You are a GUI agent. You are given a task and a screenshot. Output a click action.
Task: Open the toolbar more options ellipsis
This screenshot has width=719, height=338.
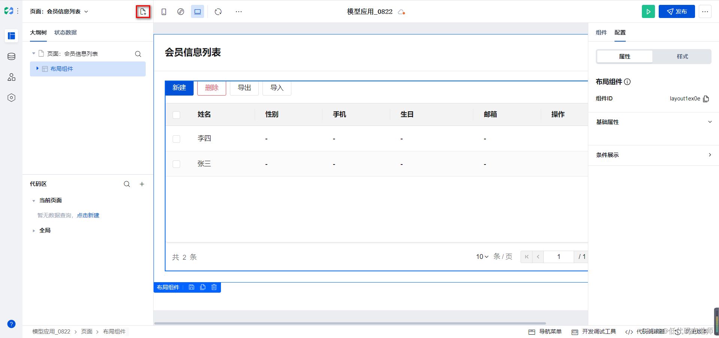[239, 12]
